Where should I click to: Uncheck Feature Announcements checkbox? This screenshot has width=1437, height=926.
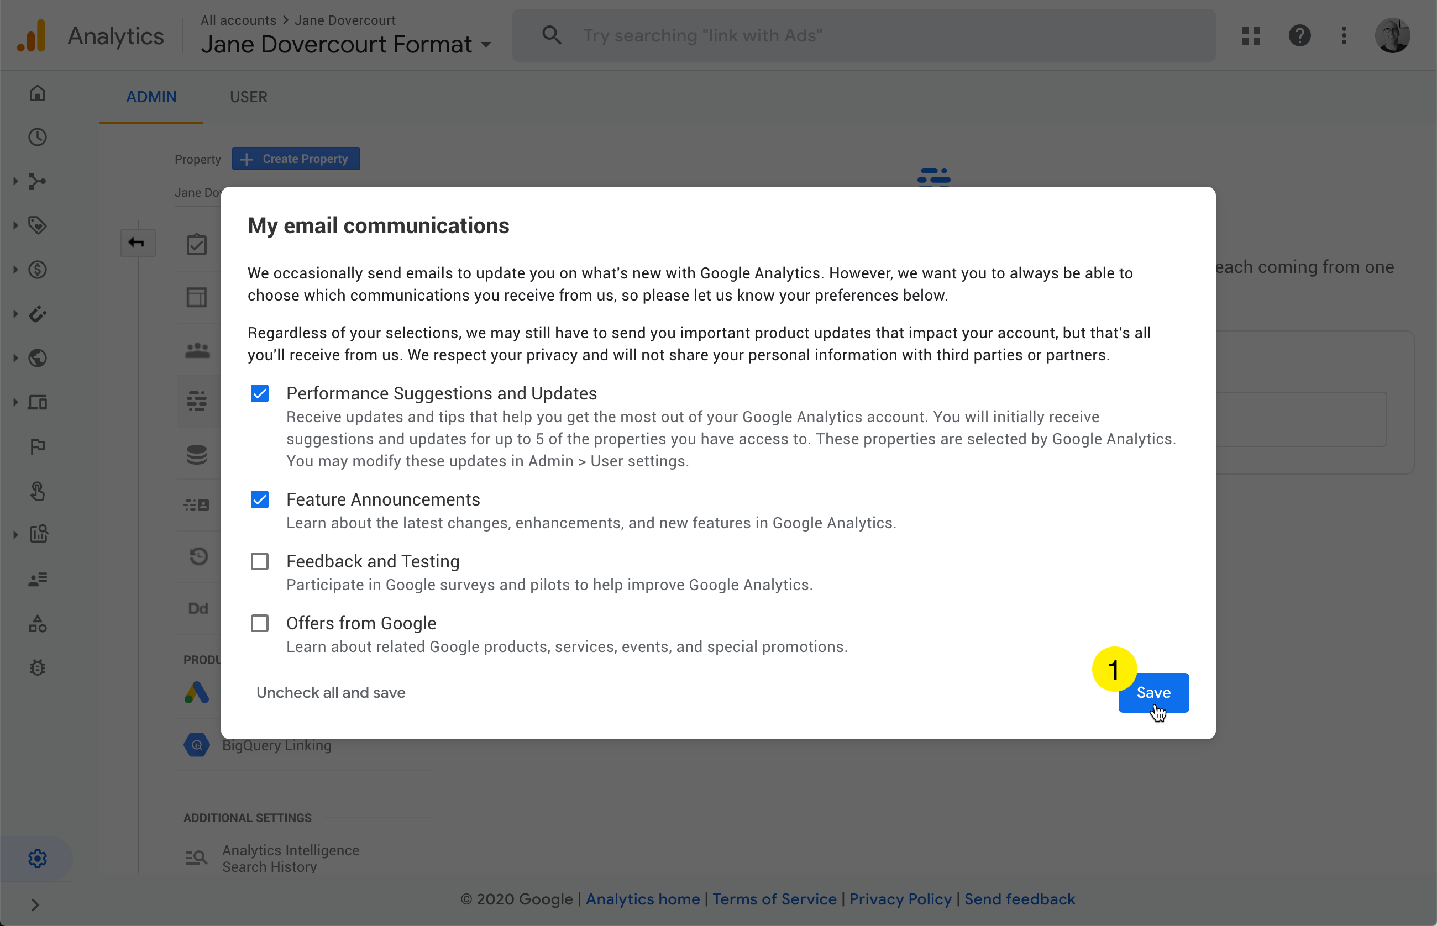coord(259,499)
